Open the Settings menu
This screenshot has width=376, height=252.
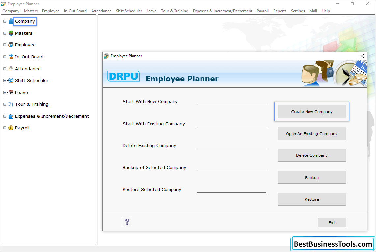tap(298, 11)
